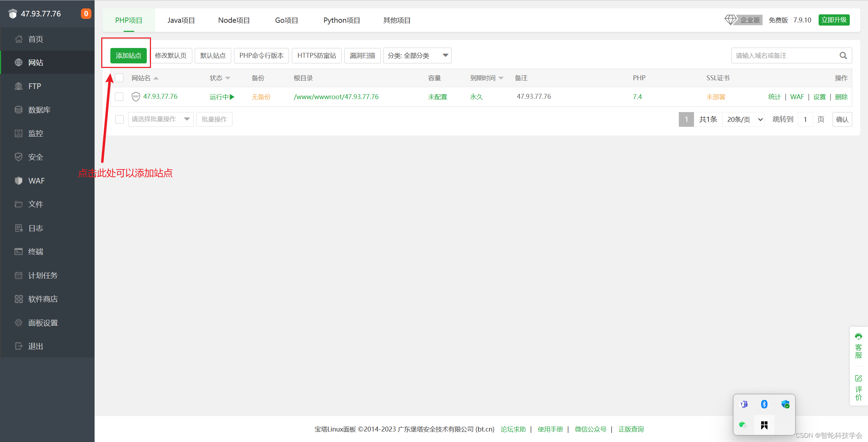Open the 数据库 sidebar menu
868x442 pixels.
pos(39,110)
